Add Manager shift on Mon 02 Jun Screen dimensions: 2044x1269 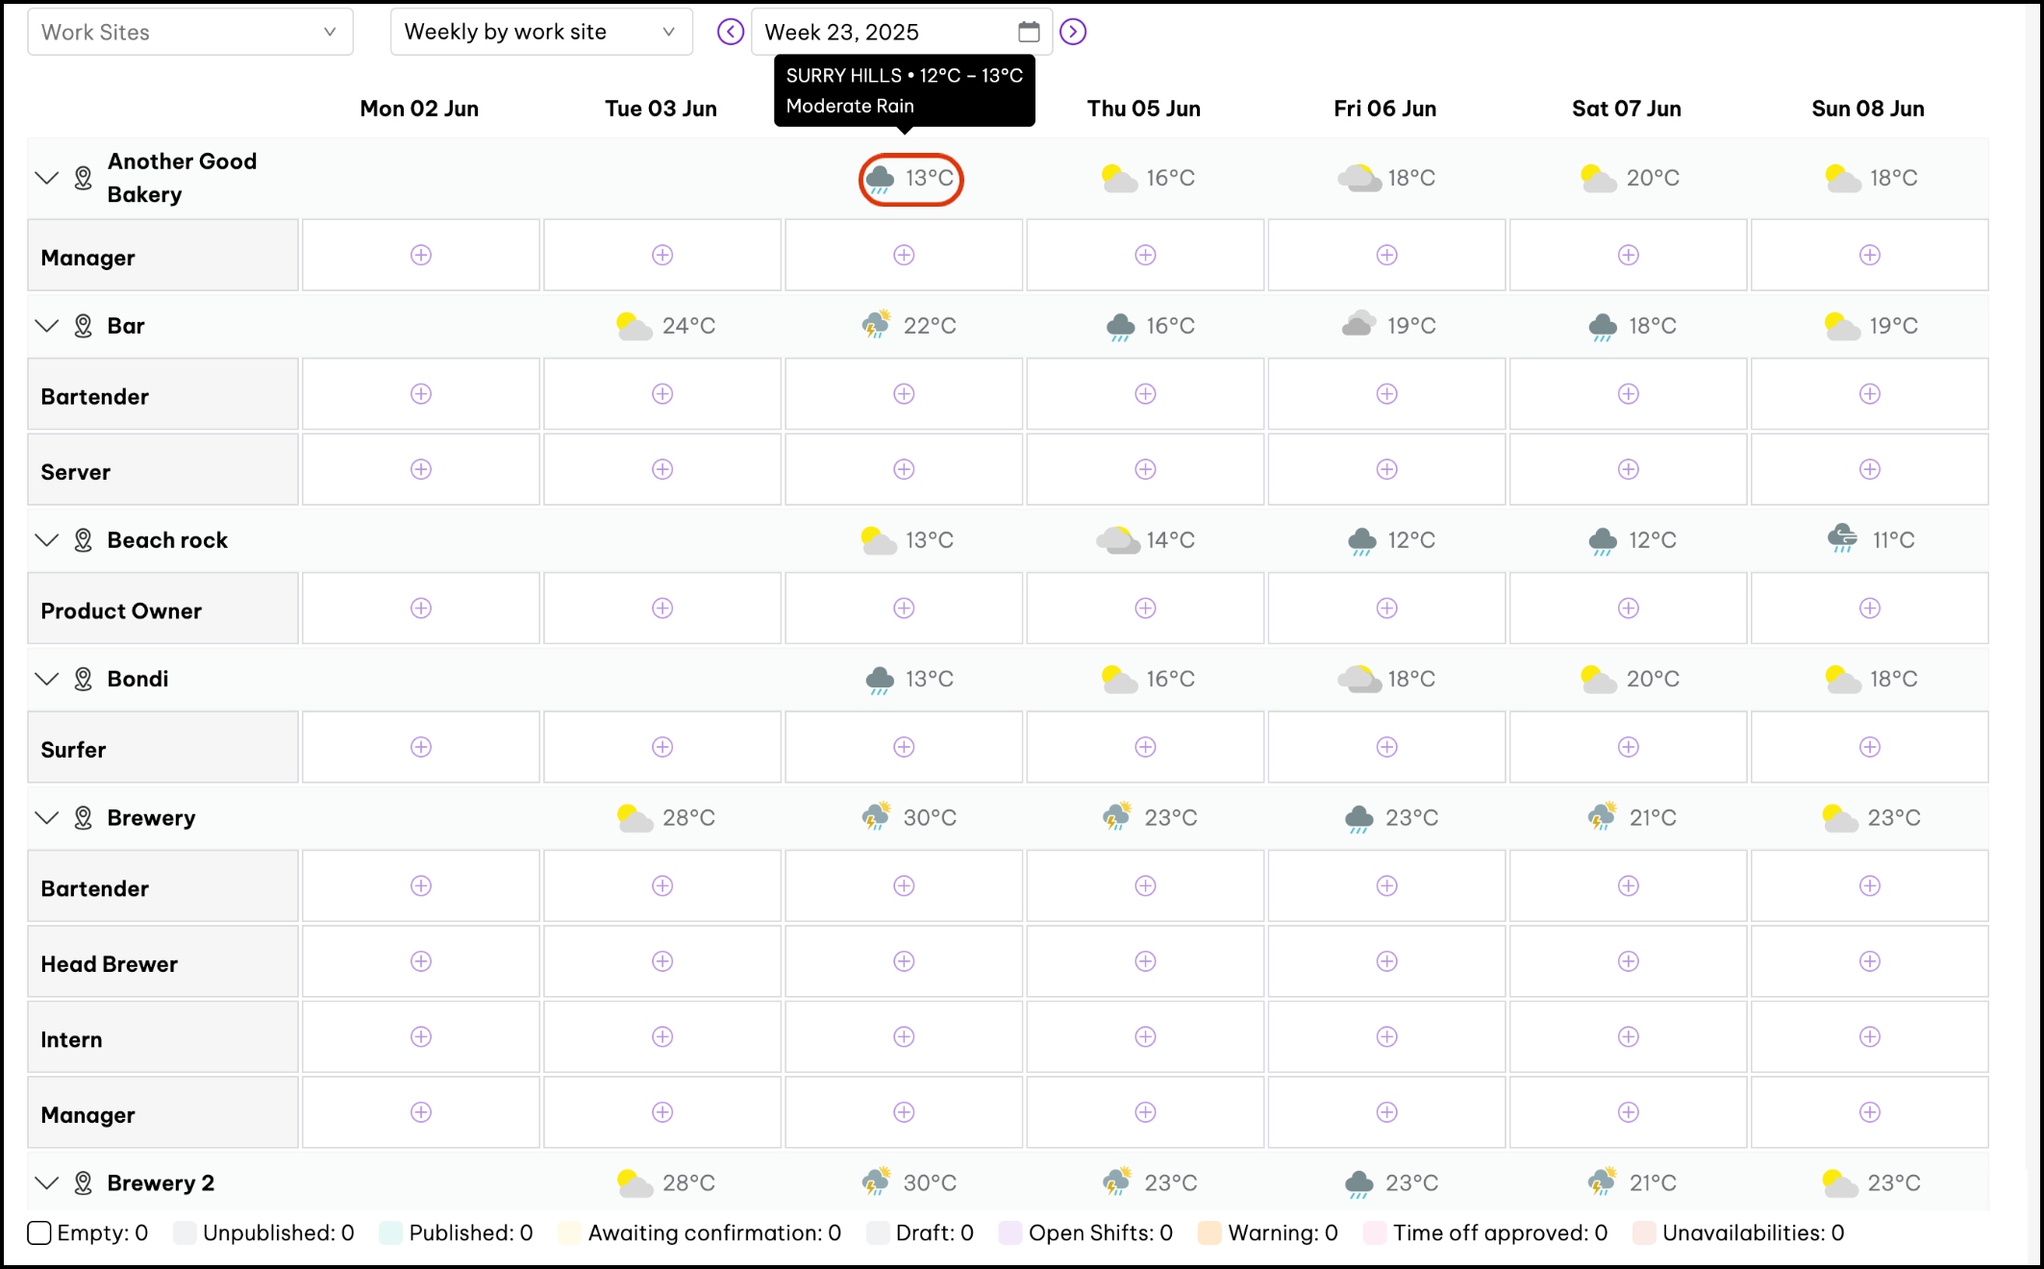421,255
